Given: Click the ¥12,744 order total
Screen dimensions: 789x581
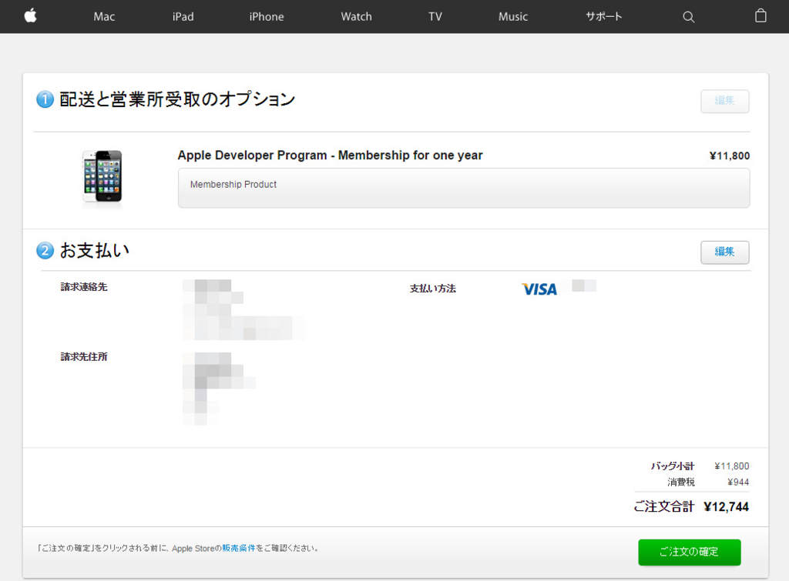Looking at the screenshot, I should [727, 507].
